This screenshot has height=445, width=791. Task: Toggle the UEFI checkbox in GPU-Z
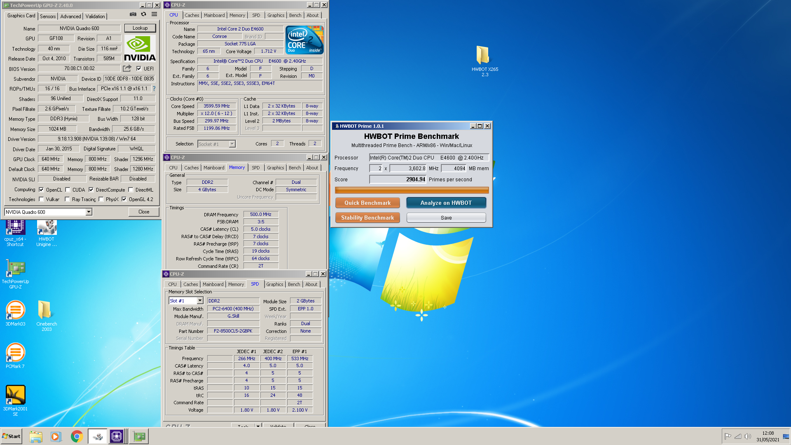(x=139, y=69)
